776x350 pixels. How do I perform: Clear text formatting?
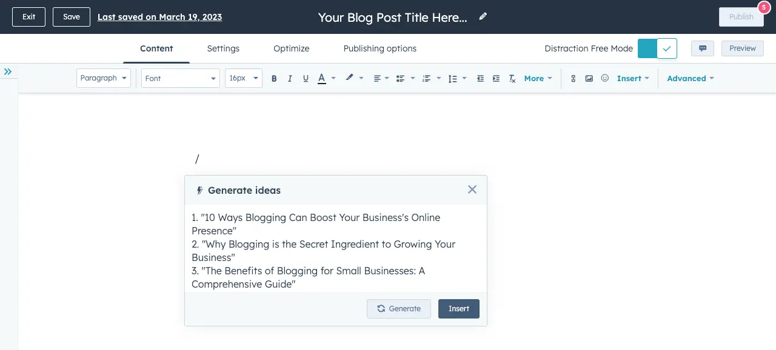pos(512,78)
